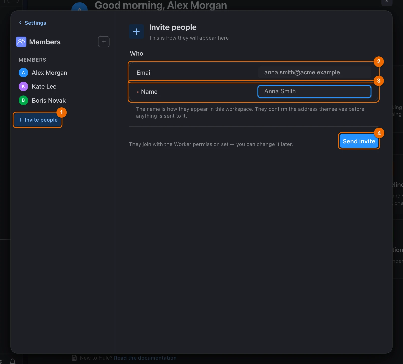Select the Alex Morgan member name
The height and width of the screenshot is (364, 403).
coord(50,73)
